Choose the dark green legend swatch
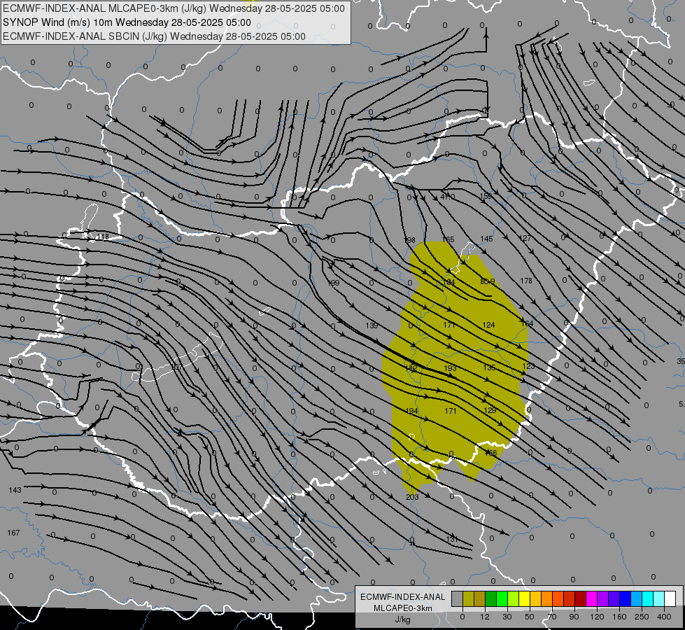The width and height of the screenshot is (685, 630). coord(491,598)
